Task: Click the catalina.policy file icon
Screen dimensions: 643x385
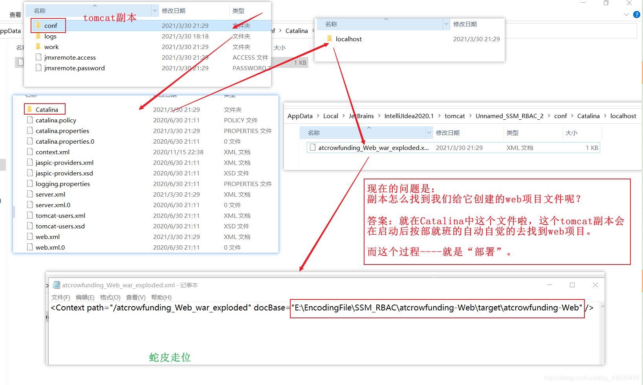Action: (30, 120)
